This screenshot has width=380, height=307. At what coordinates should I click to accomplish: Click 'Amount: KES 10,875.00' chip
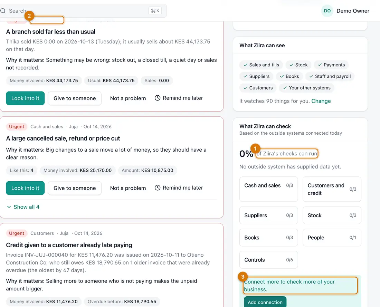click(x=148, y=170)
